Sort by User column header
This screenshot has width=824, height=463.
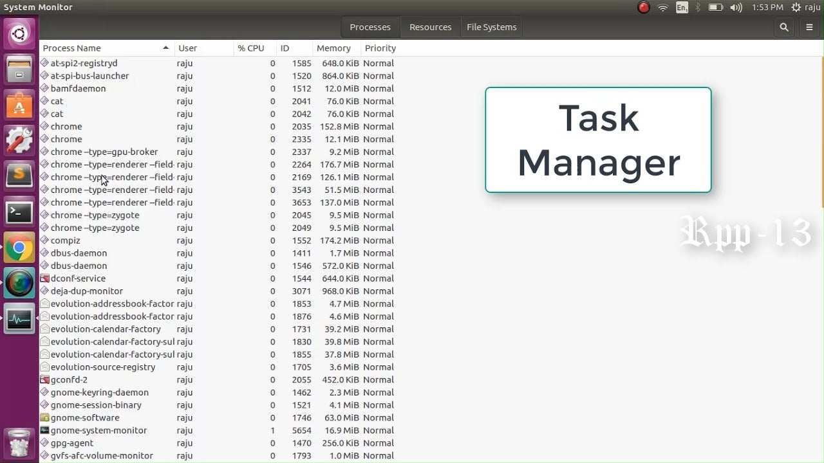pyautogui.click(x=203, y=48)
